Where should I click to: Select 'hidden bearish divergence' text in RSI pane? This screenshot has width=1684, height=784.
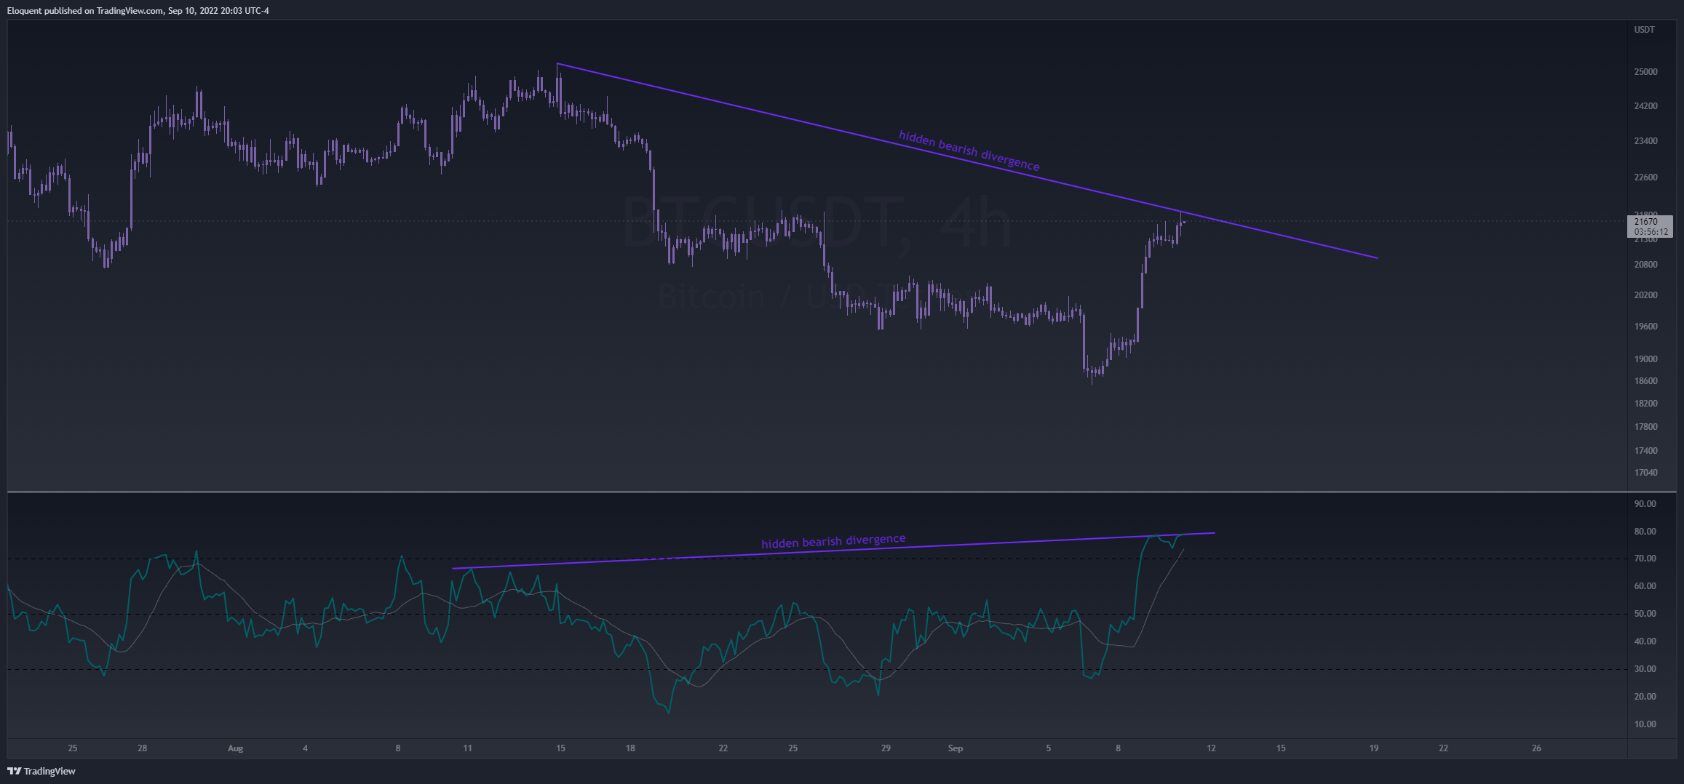coord(833,541)
